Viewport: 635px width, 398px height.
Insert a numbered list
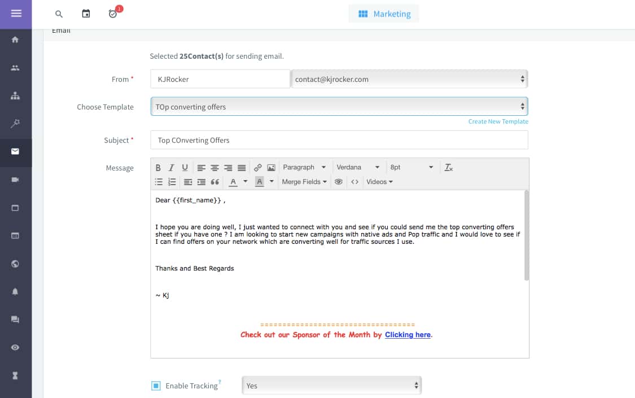pos(172,182)
